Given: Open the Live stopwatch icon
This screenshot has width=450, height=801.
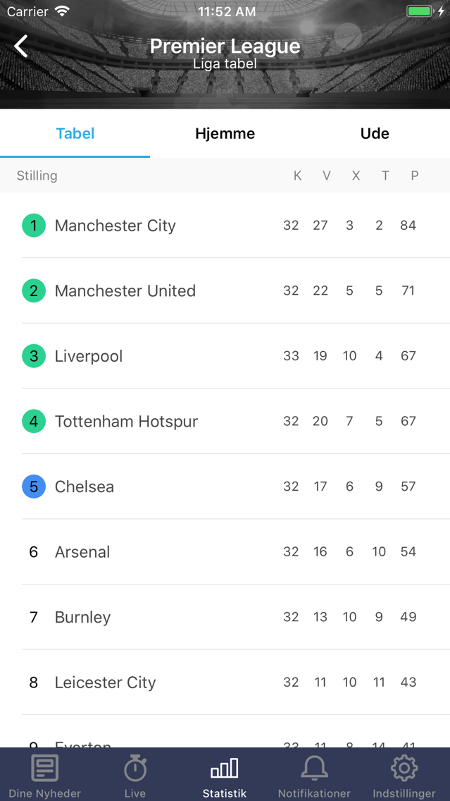Looking at the screenshot, I should point(135,769).
